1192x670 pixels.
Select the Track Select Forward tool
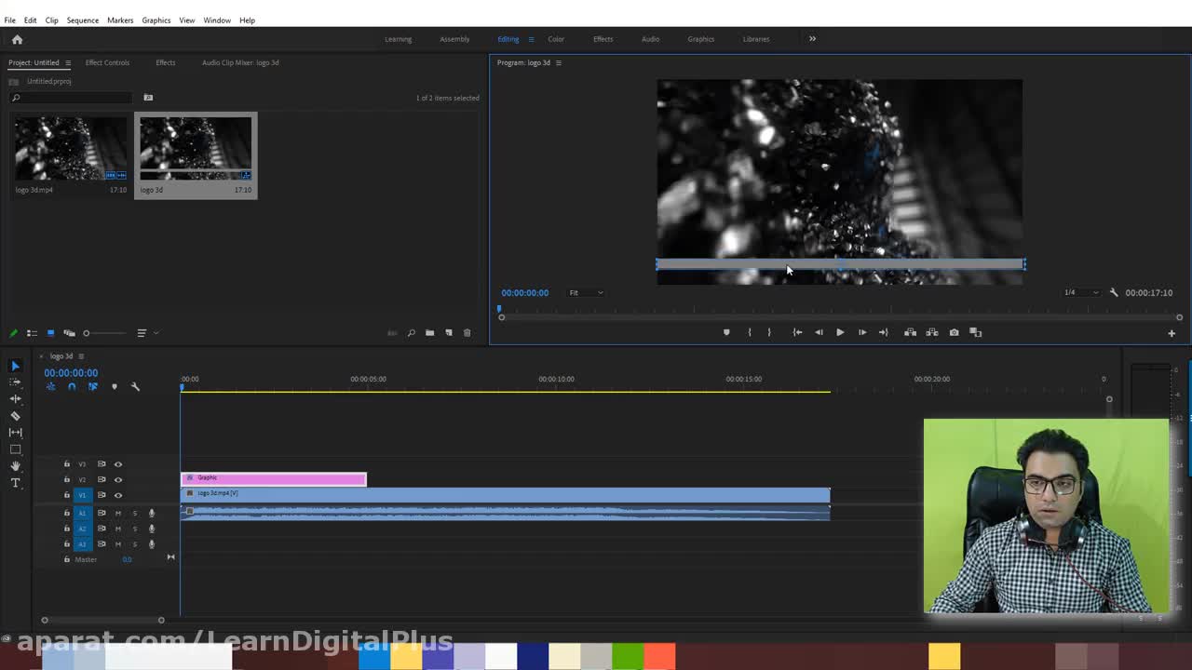[x=15, y=382]
